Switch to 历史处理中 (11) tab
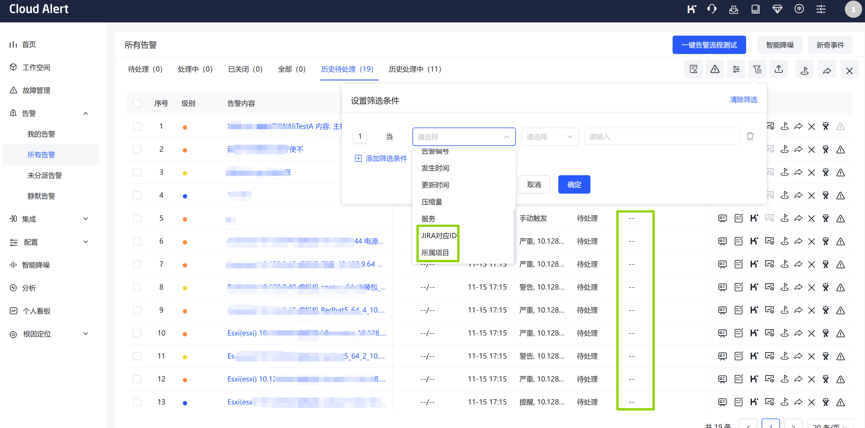Image resolution: width=865 pixels, height=428 pixels. (x=415, y=69)
